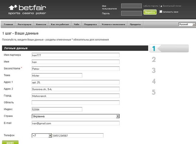Open the Условия и положения menu item
Viewport: 196px width, 144px height.
pyautogui.click(x=113, y=24)
